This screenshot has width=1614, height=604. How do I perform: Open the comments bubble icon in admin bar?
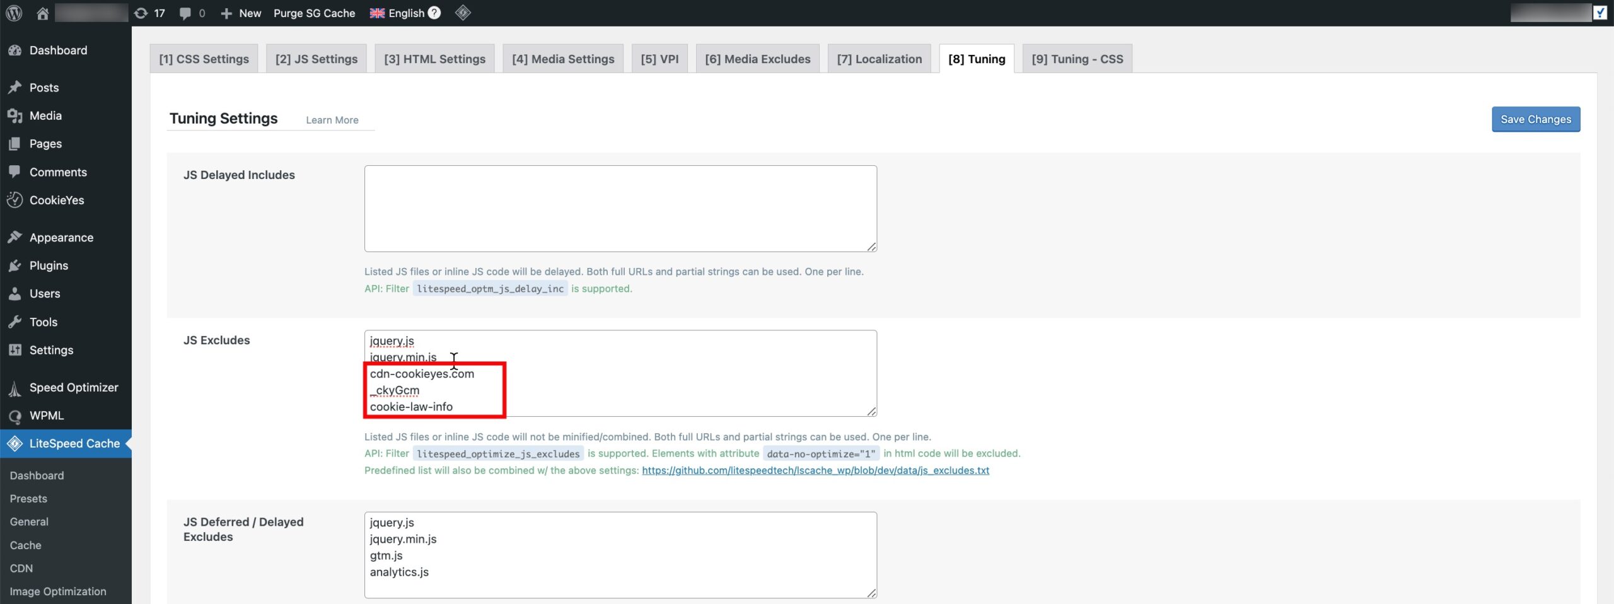[185, 13]
